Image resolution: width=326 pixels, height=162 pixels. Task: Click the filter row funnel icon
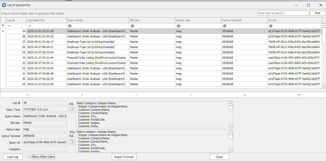[x=3, y=26]
